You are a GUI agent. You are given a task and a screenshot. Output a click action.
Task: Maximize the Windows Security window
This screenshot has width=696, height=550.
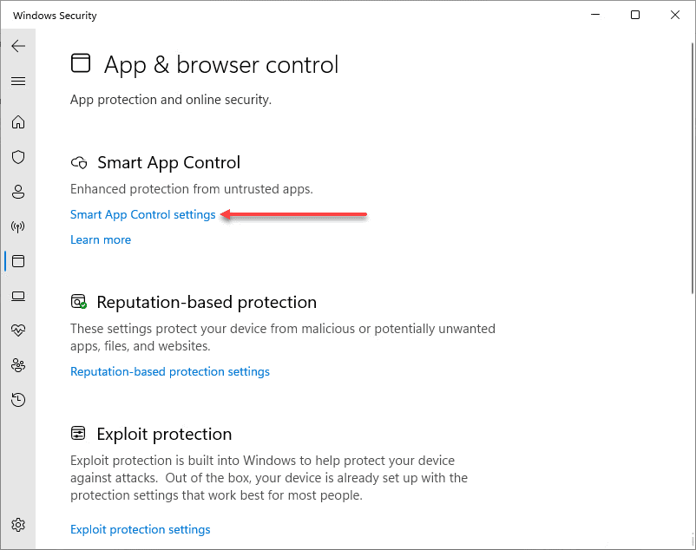635,15
